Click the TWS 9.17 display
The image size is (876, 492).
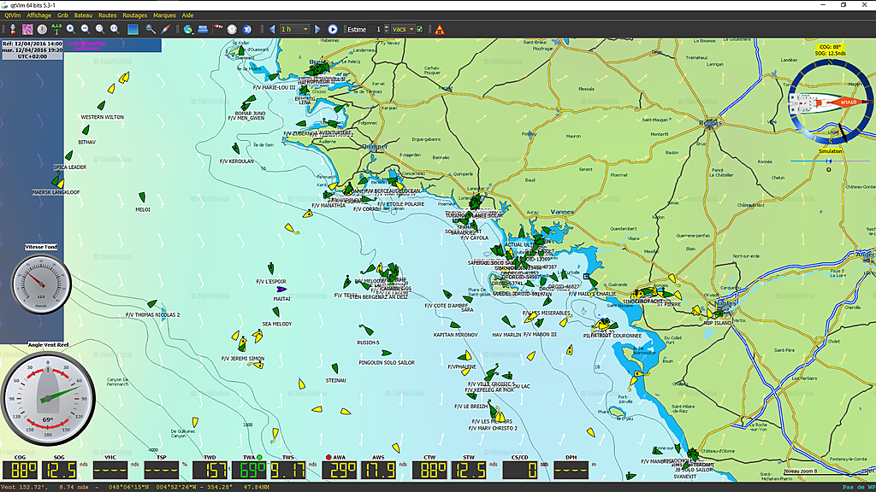(x=288, y=470)
